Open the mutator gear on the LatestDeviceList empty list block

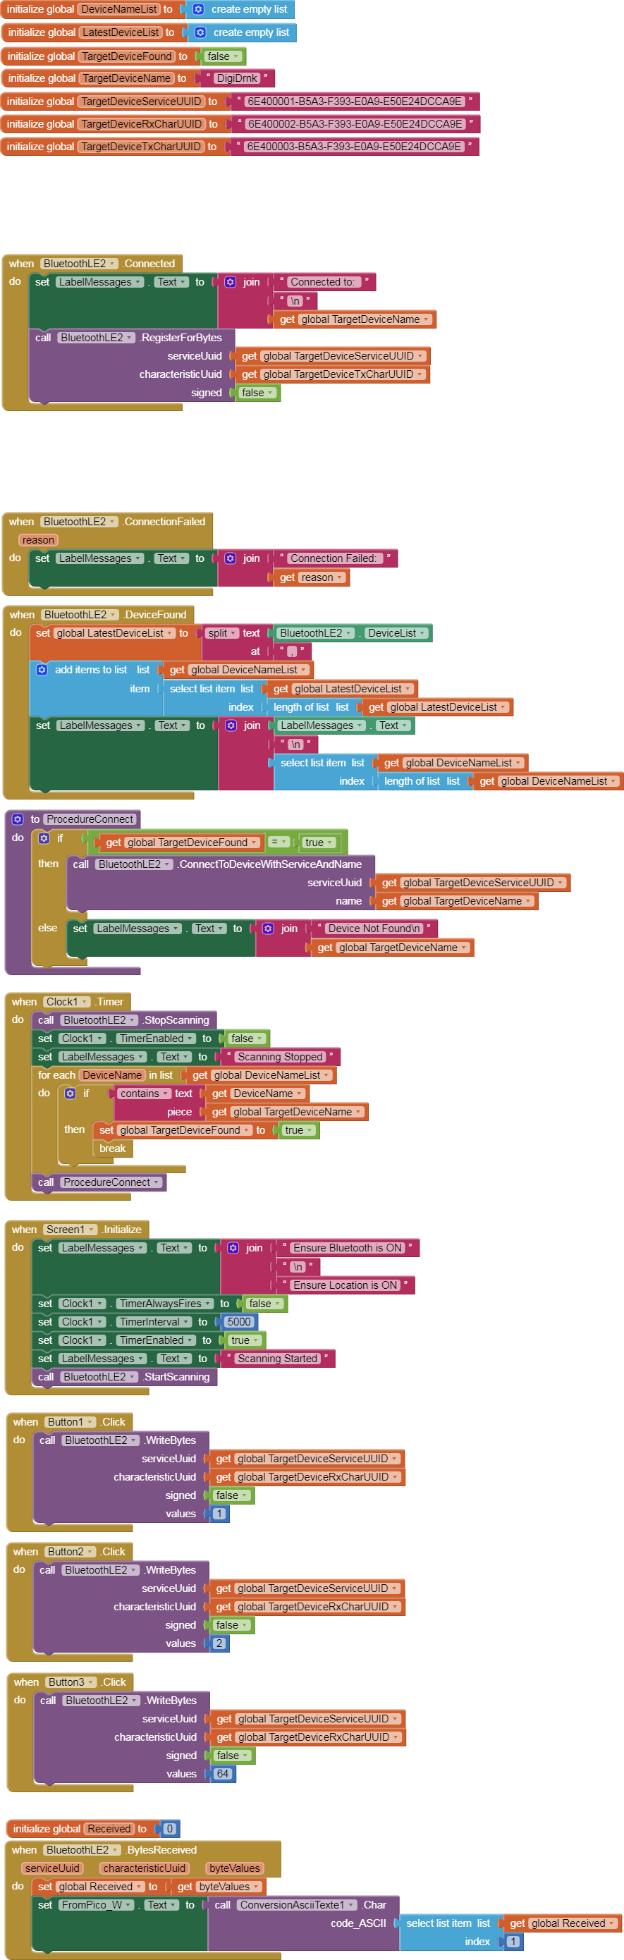coord(200,32)
